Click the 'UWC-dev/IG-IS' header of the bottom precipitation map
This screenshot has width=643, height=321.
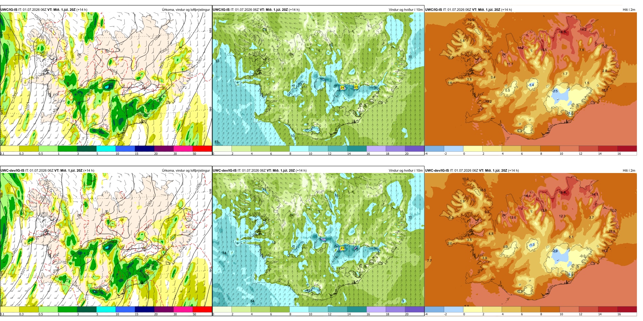tap(12, 171)
